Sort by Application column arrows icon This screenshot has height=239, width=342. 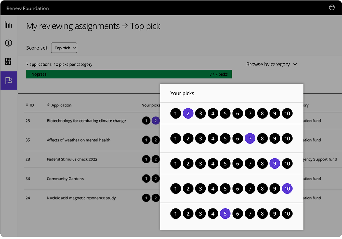pos(48,105)
